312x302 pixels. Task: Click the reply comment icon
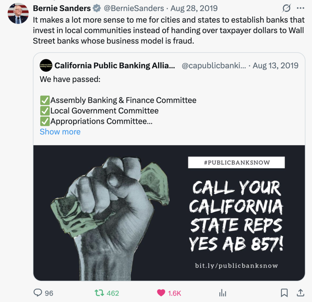(x=38, y=293)
